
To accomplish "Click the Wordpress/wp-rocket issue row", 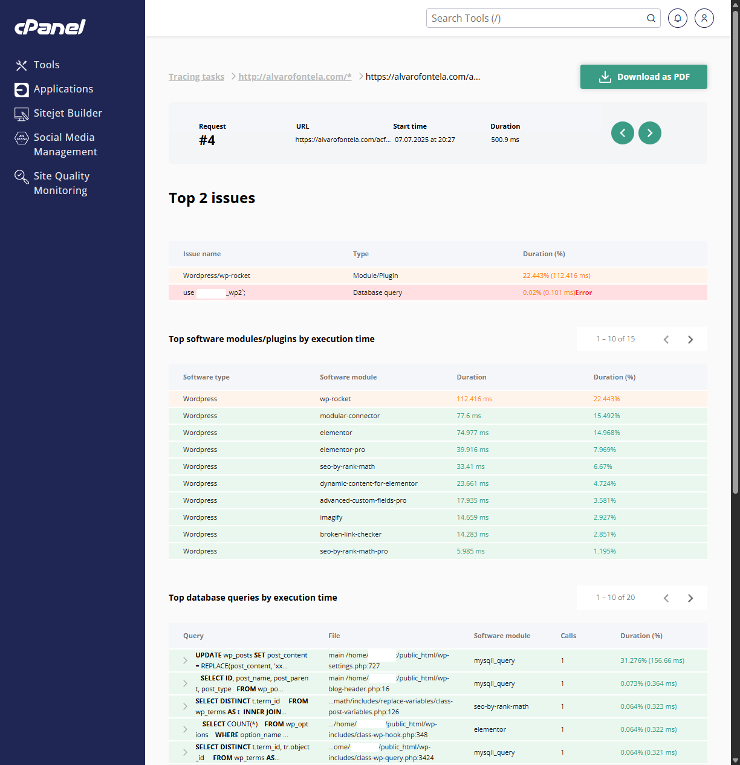I will click(438, 276).
